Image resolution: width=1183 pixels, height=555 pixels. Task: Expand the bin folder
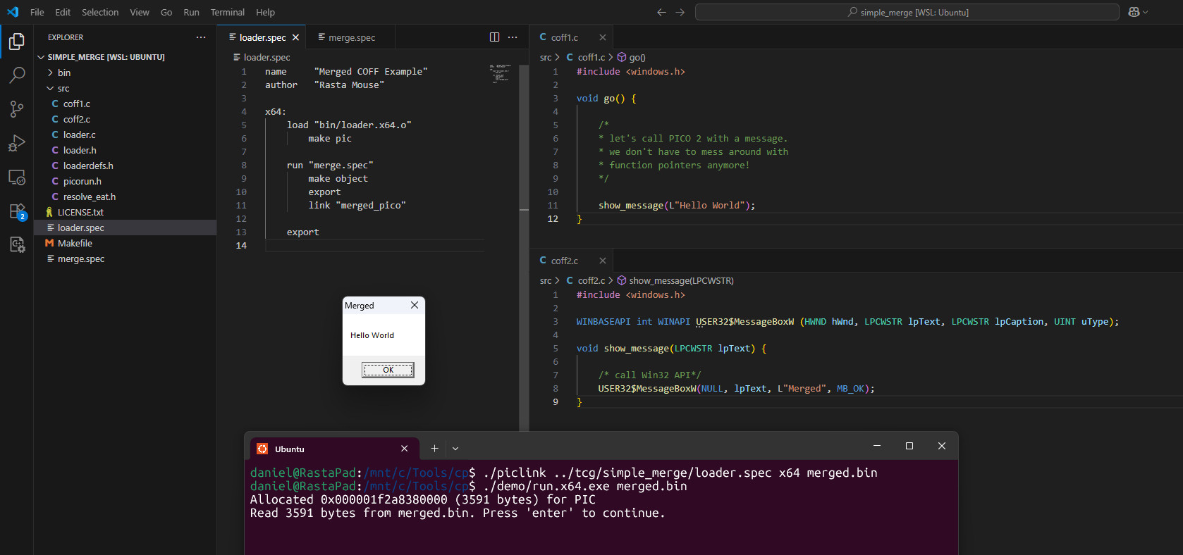64,73
